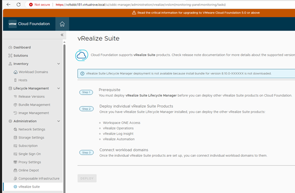Open Solutions in the sidebar
The width and height of the screenshot is (295, 193).
(x=21, y=56)
